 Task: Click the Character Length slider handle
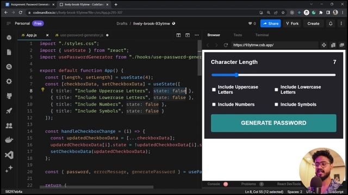point(237,75)
